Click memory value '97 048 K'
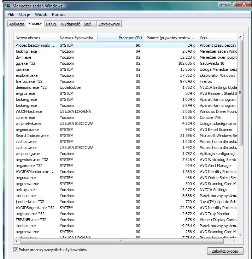252x259 pixels. 187,81
